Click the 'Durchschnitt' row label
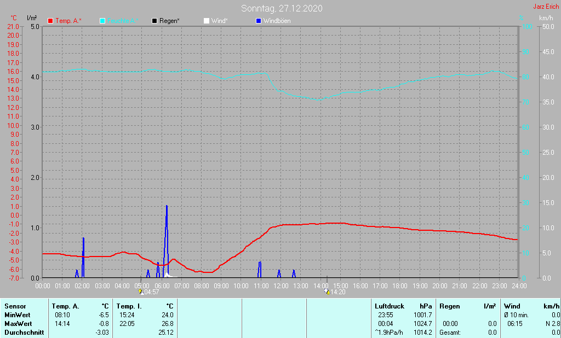Image resolution: width=561 pixels, height=338 pixels. [x=24, y=333]
